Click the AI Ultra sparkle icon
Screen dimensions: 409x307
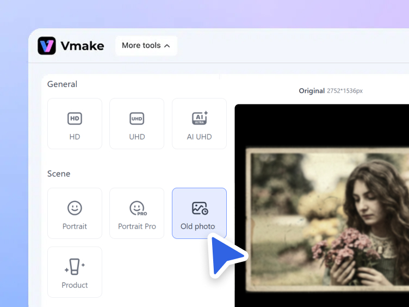pyautogui.click(x=200, y=118)
